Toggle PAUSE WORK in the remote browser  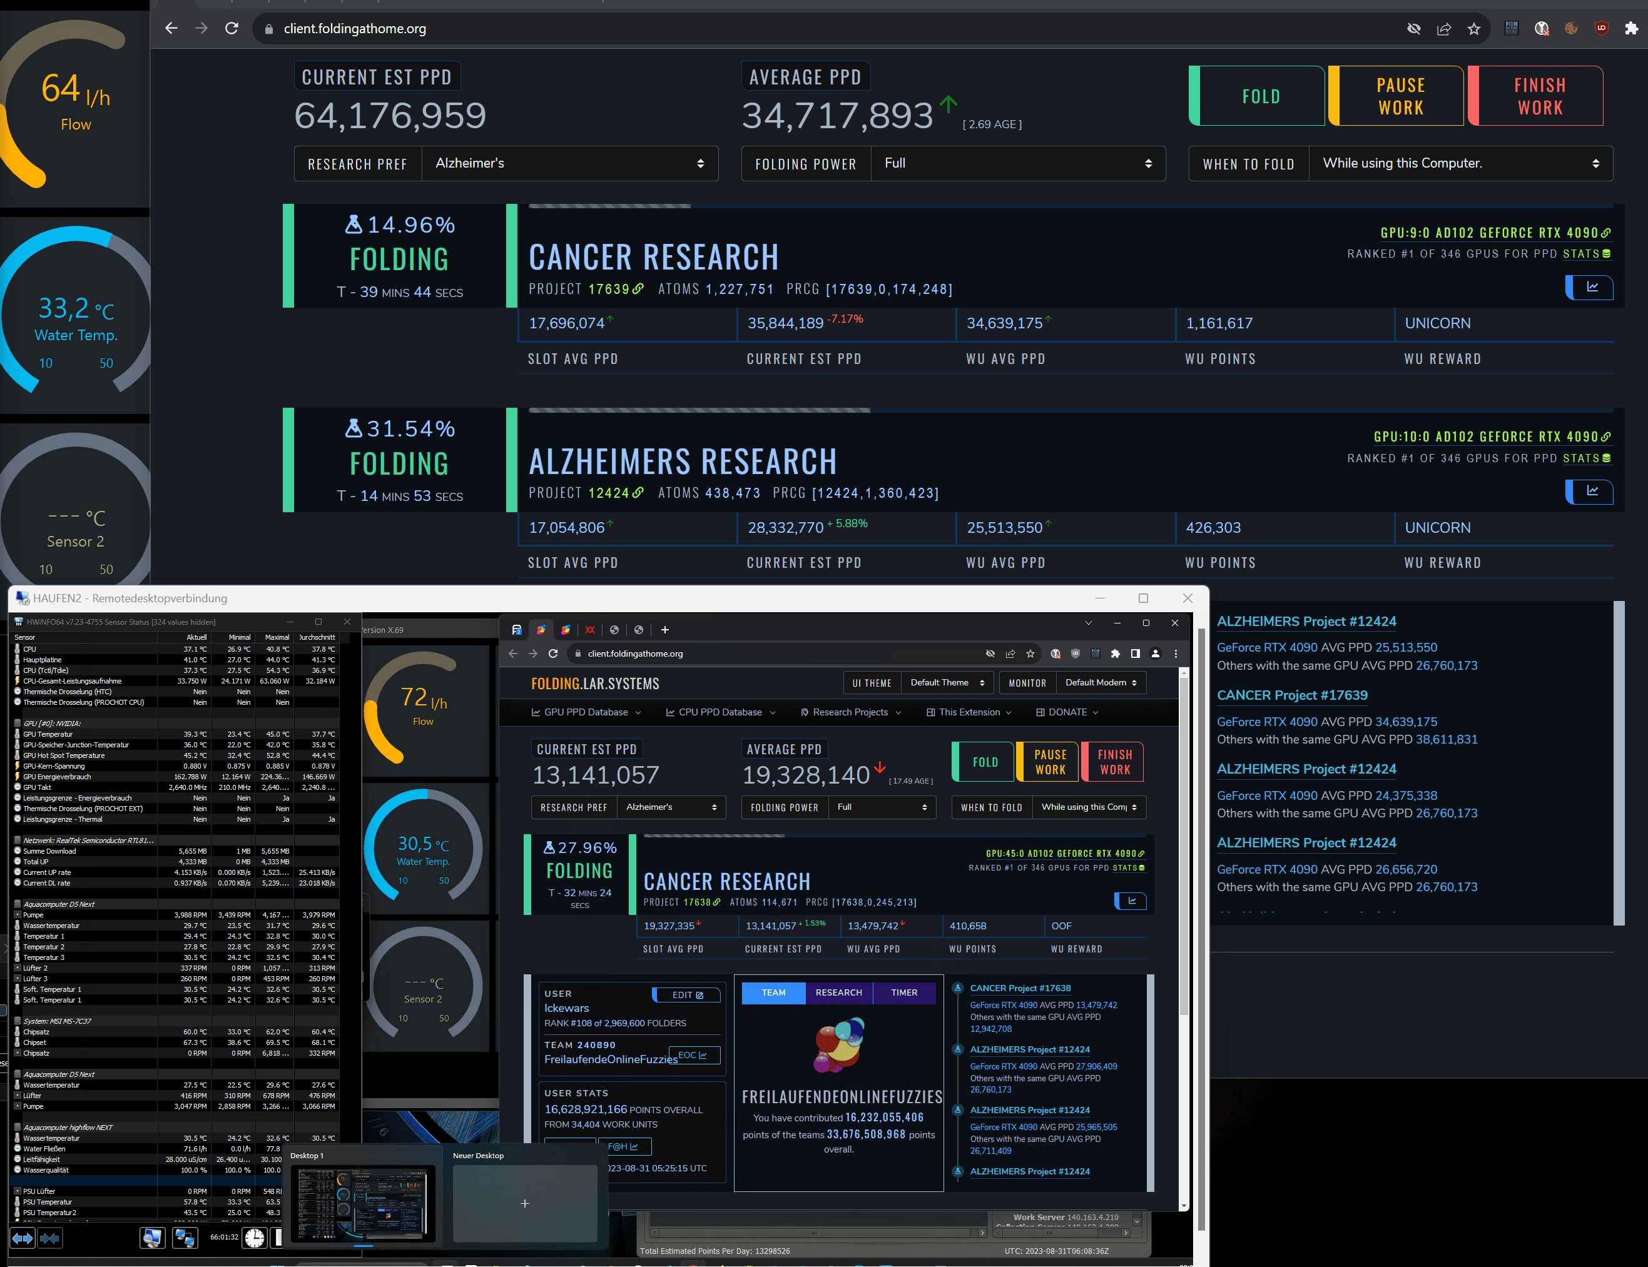tap(1050, 762)
